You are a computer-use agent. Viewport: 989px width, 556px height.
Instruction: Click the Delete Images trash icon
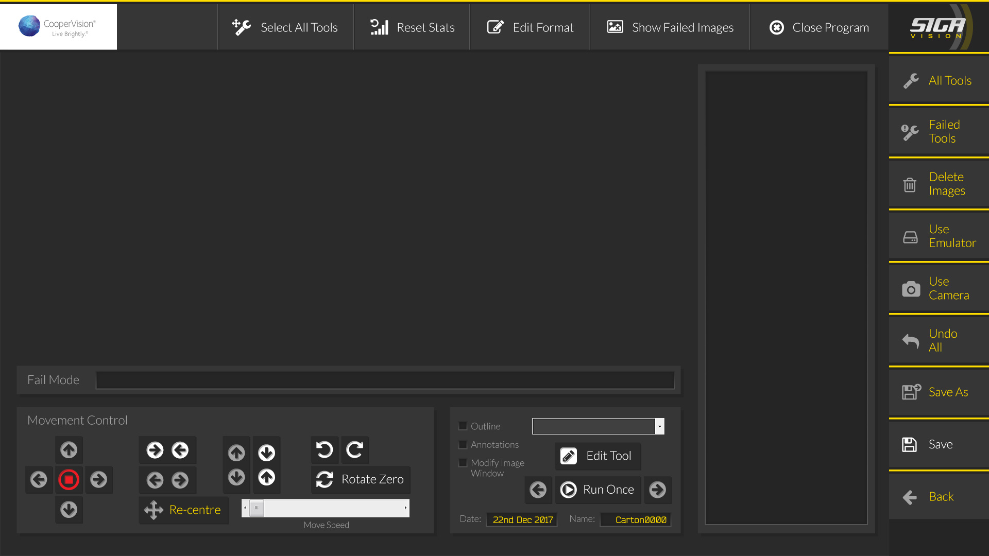(910, 184)
